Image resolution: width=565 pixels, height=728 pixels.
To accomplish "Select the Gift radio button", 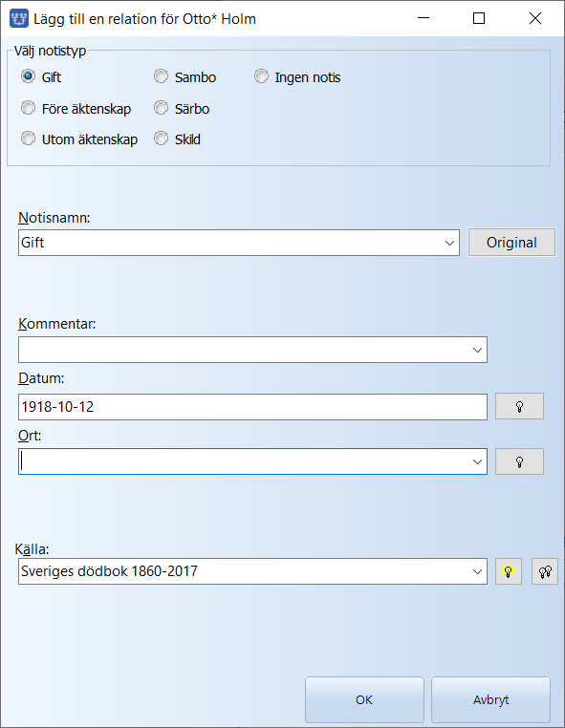I will (x=28, y=76).
